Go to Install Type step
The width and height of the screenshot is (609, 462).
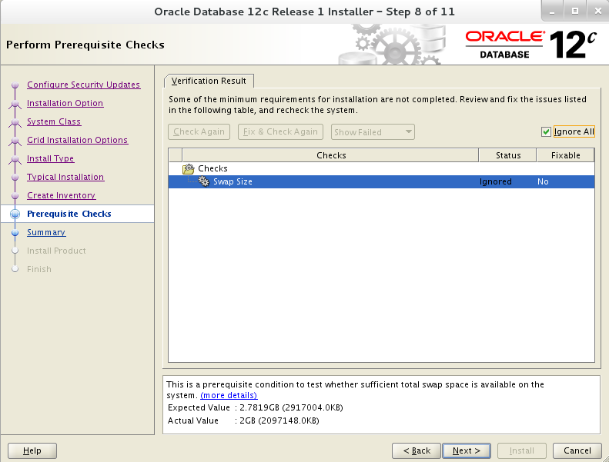click(x=51, y=158)
